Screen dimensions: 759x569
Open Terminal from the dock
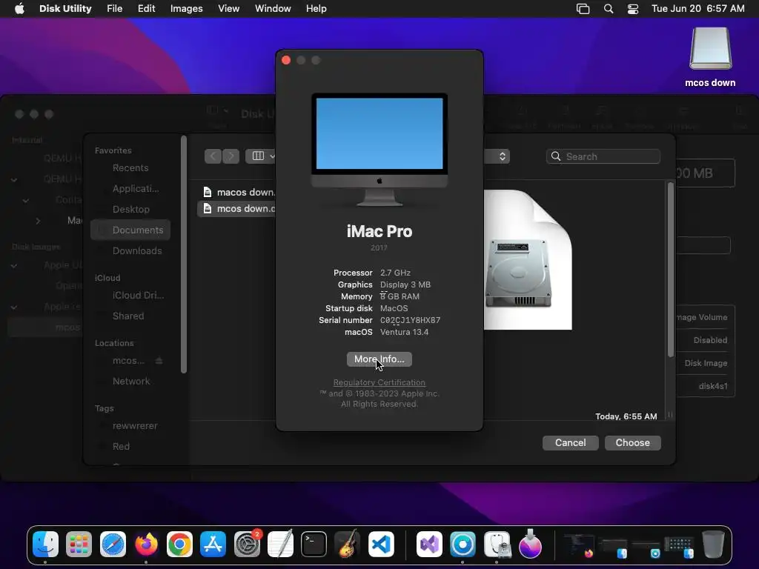pos(314,545)
